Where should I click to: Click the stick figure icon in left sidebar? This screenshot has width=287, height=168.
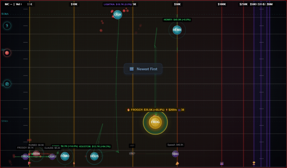pyautogui.click(x=7, y=26)
